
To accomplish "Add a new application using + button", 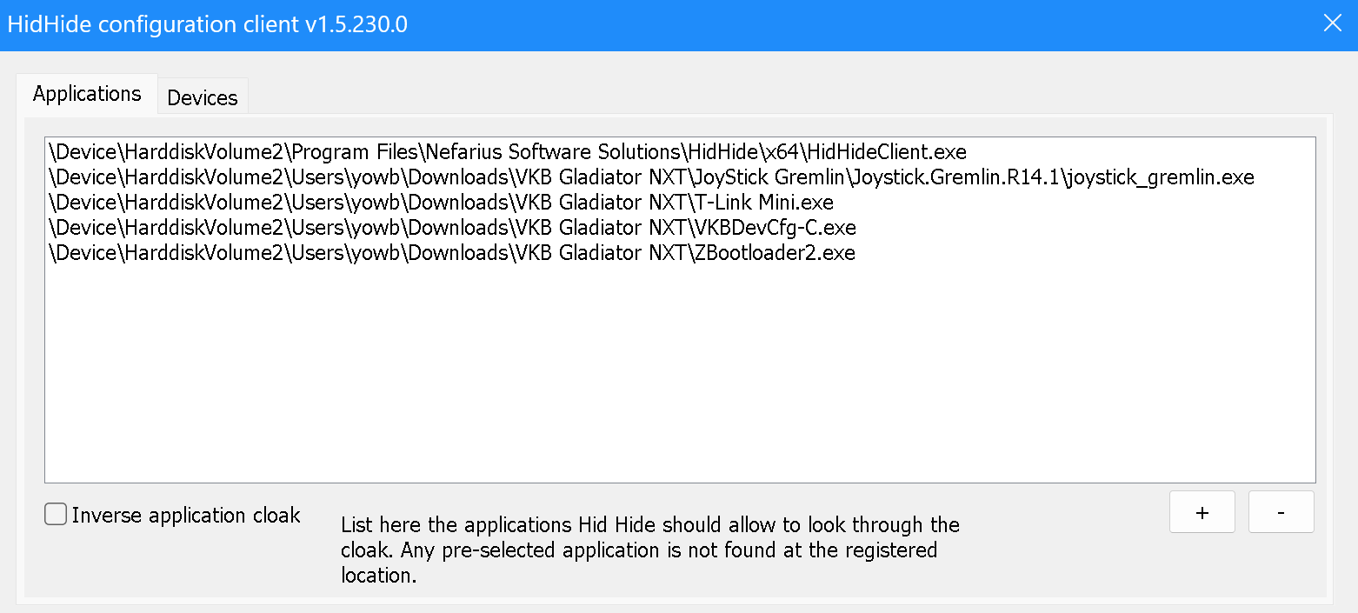I will (1202, 512).
